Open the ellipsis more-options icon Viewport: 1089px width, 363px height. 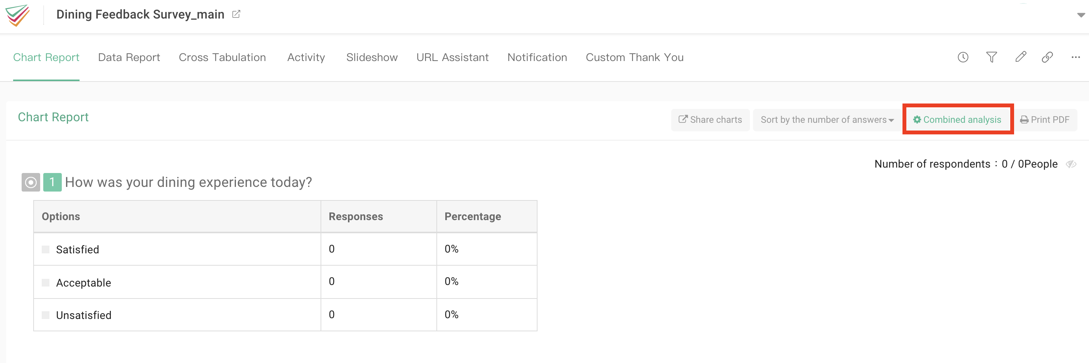coord(1076,57)
